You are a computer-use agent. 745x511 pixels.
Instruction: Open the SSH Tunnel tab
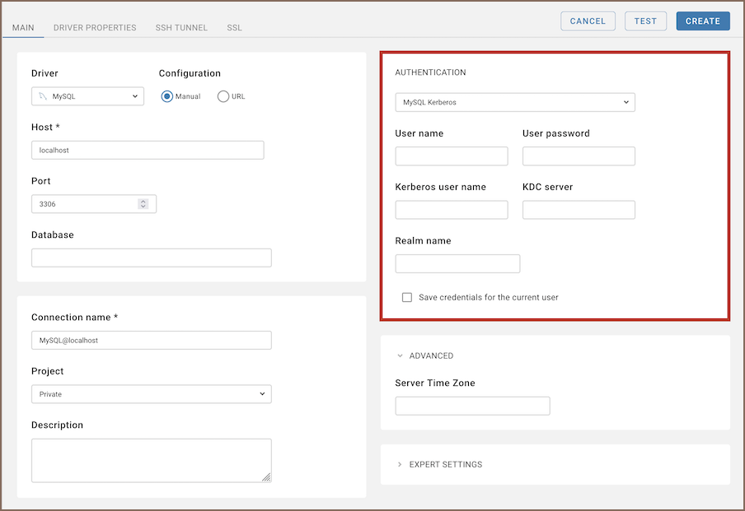tap(181, 28)
